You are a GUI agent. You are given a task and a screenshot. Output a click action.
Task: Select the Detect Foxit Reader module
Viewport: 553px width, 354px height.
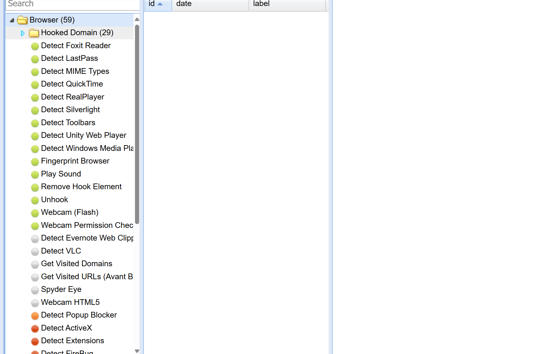click(76, 46)
